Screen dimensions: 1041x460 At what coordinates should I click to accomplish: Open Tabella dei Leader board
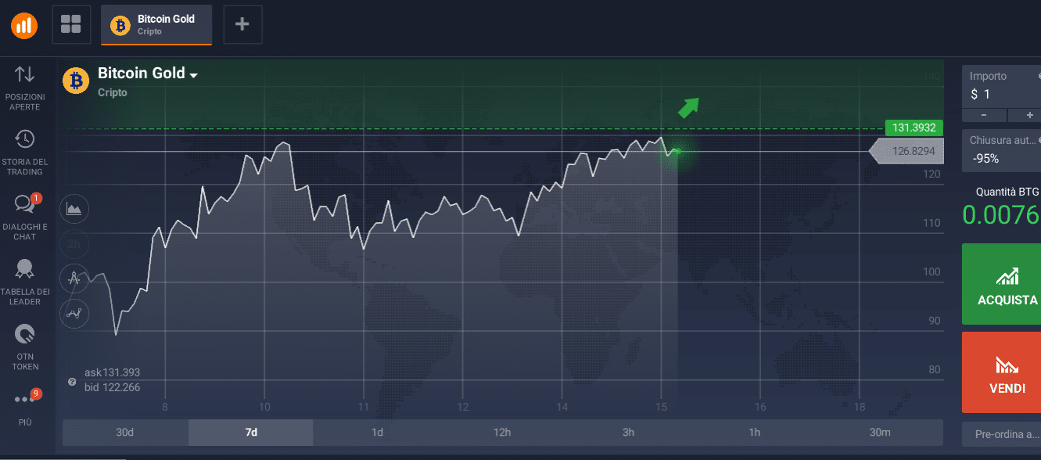coord(25,282)
